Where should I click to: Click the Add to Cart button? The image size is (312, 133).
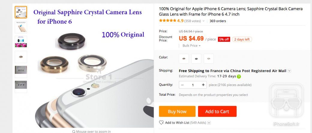(217, 111)
